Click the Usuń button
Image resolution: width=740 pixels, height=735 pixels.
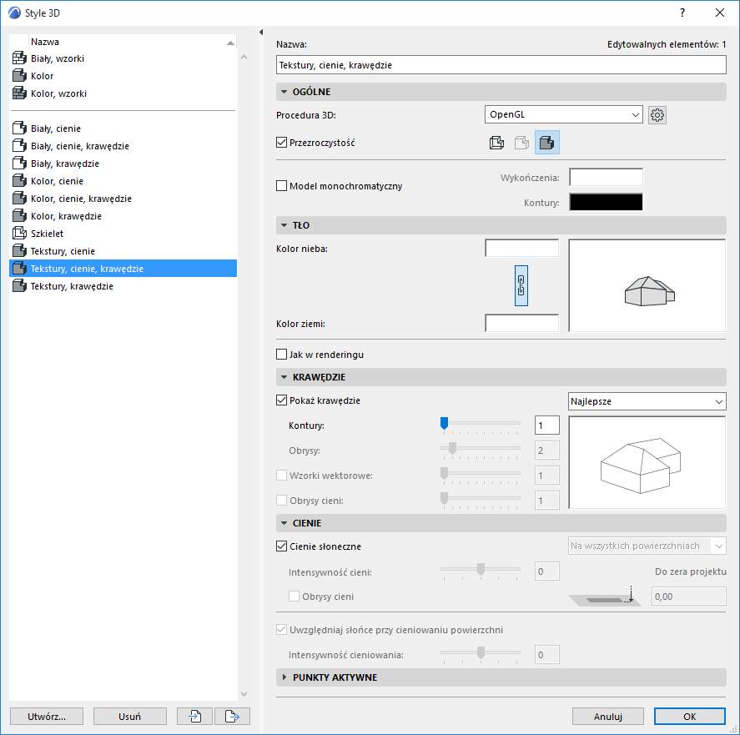(x=130, y=716)
